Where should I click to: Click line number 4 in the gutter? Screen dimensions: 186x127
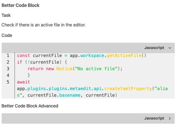(x=8, y=75)
